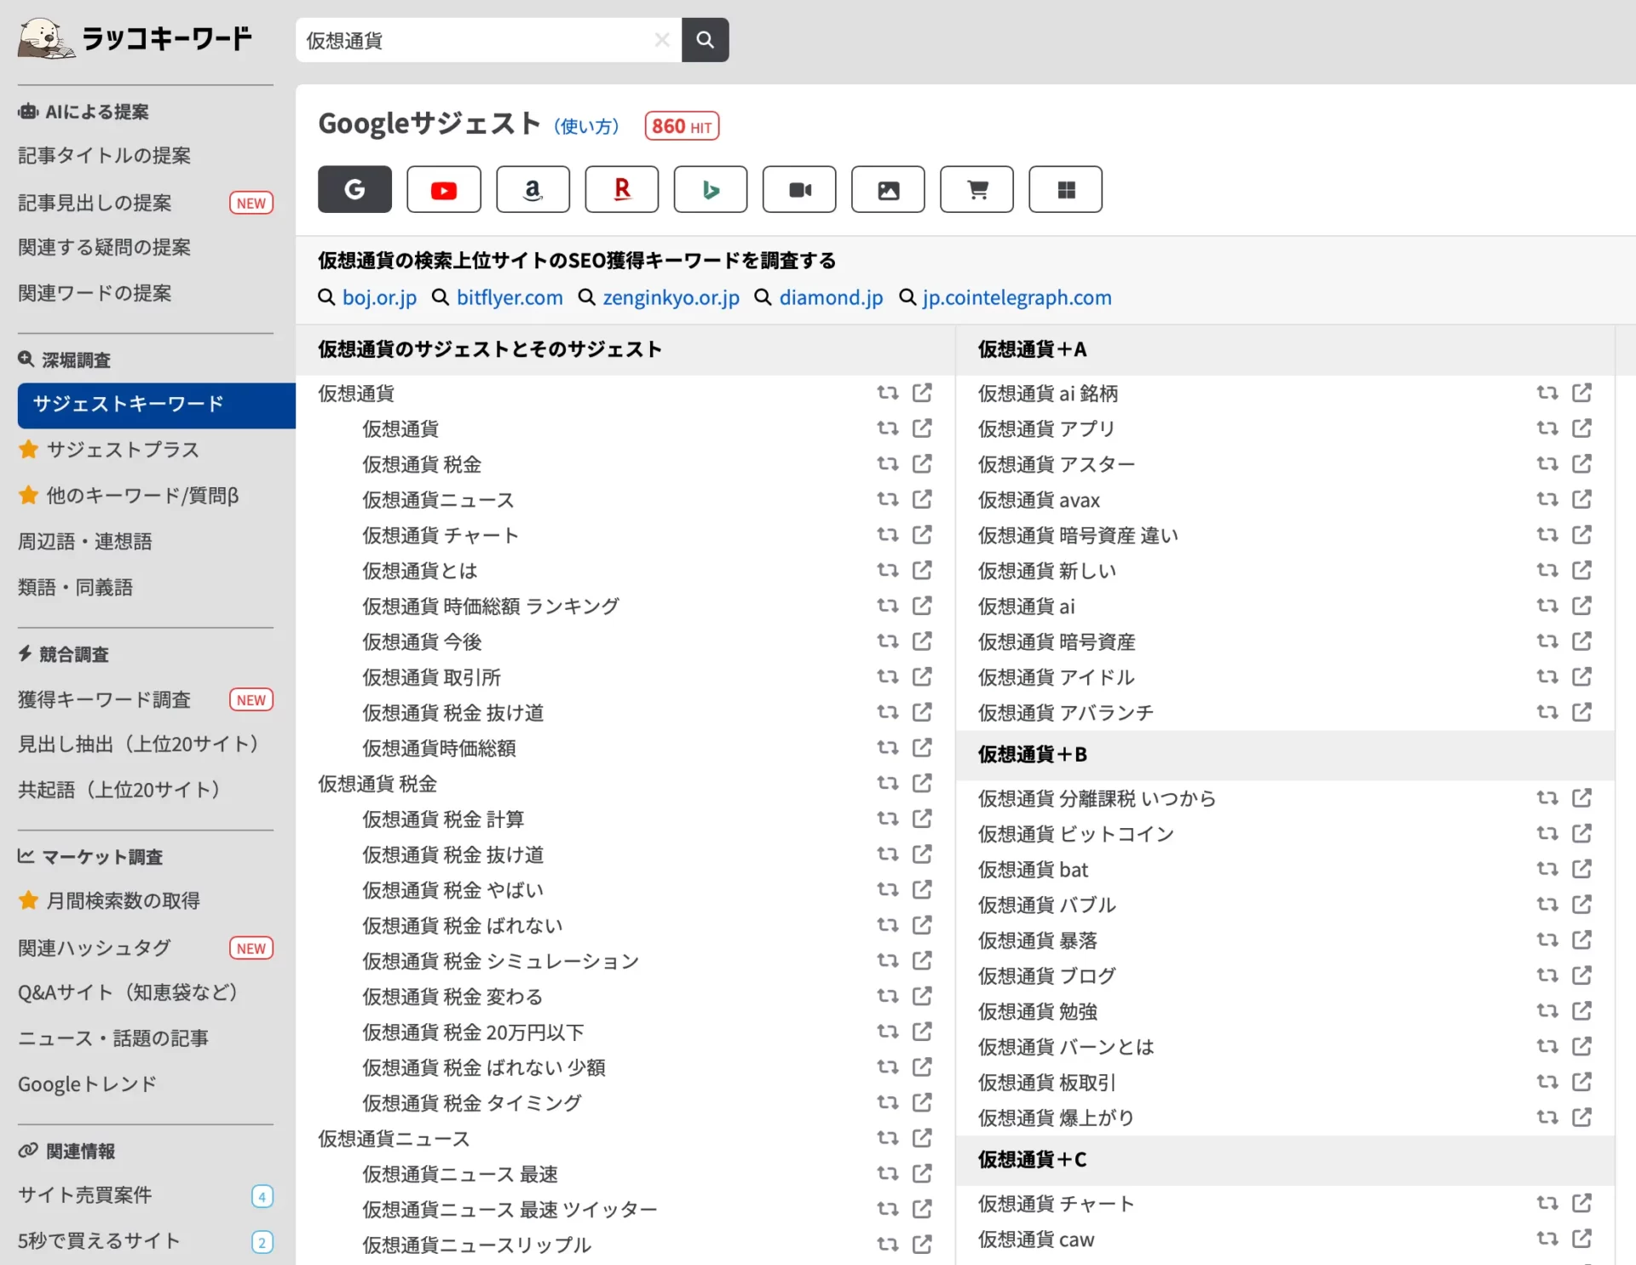The height and width of the screenshot is (1265, 1636).
Task: Open 記事タイトルの提案 in sidebar
Action: [x=104, y=155]
